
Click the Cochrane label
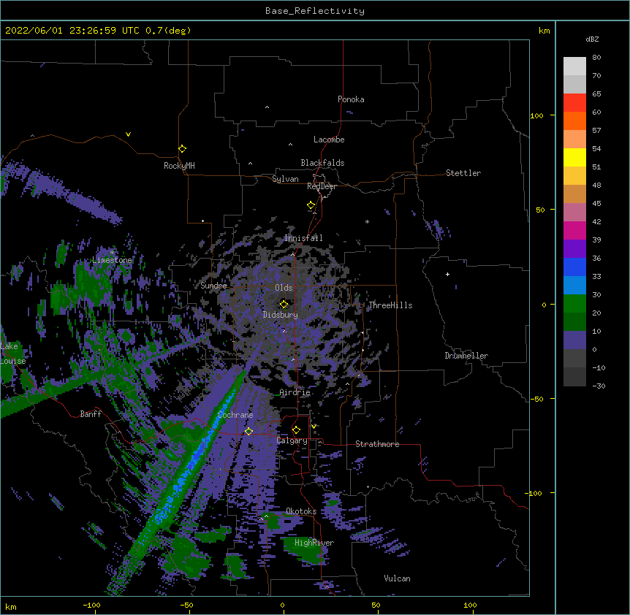235,415
